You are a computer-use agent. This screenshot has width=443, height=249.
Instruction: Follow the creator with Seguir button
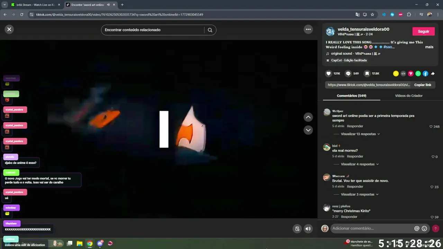423,31
